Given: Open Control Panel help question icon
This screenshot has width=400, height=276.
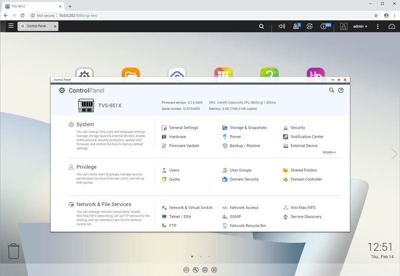Looking at the screenshot, I should (341, 90).
